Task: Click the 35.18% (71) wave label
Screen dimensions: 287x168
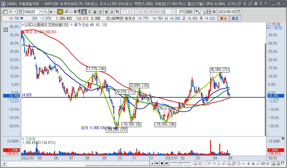Action: 220,70
